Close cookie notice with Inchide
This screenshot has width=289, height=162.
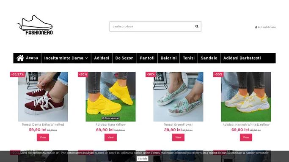(143, 159)
